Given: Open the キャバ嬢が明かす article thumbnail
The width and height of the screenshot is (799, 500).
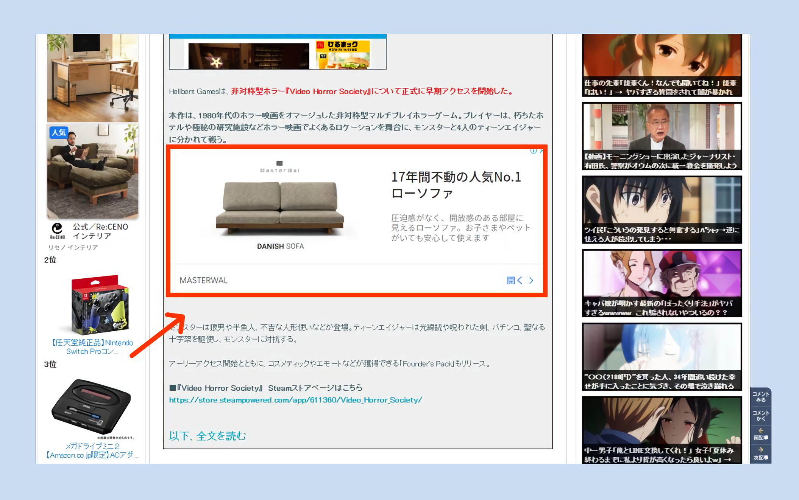Looking at the screenshot, I should 662,283.
